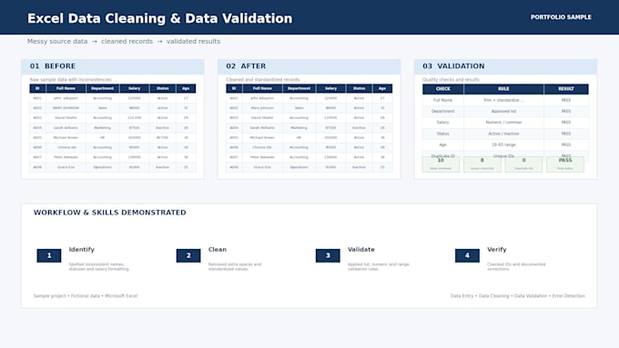This screenshot has height=348, width=619.
Task: Click the Status header in Before table
Action: coord(162,89)
